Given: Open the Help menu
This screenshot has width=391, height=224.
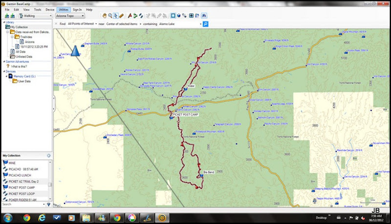Looking at the screenshot, I should 89,9.
